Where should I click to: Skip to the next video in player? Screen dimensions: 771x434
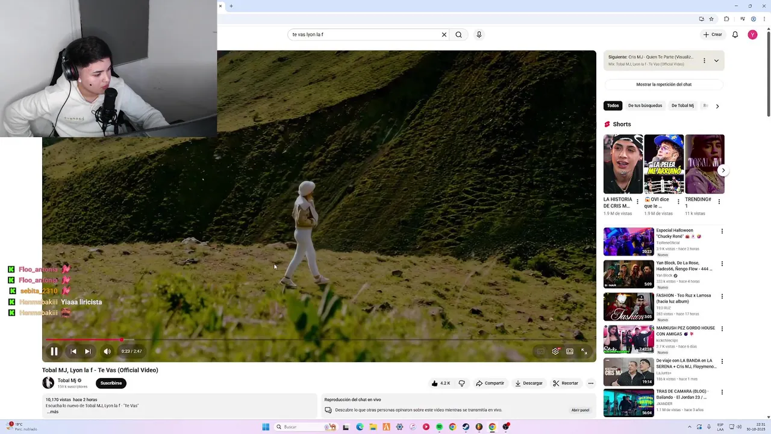click(88, 351)
